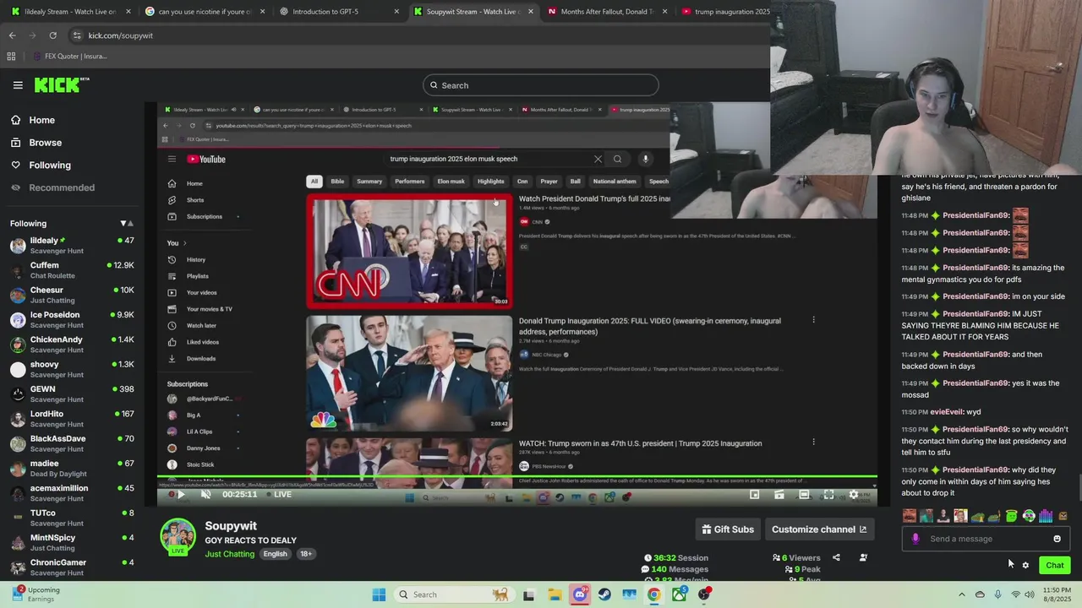
Task: Click Just Chatting category link
Action: [x=229, y=554]
